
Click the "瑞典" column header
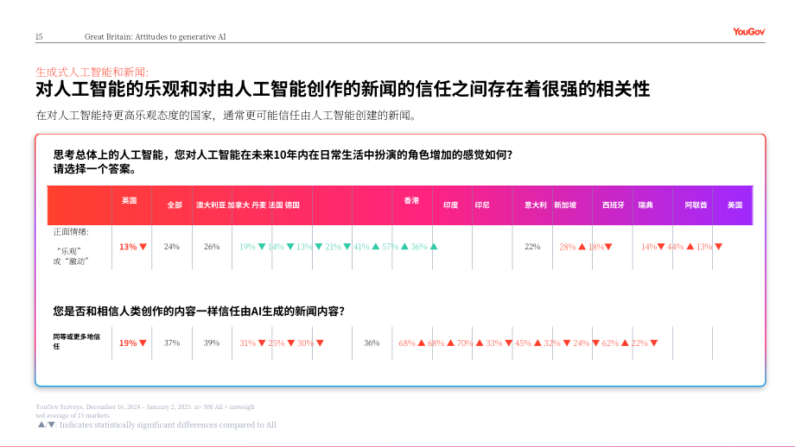(x=646, y=205)
